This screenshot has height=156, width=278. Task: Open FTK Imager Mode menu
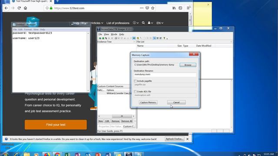114,34
